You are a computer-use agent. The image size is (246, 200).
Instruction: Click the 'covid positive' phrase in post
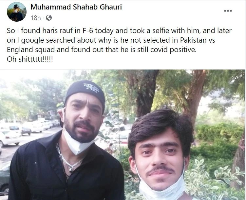pyautogui.click(x=173, y=50)
